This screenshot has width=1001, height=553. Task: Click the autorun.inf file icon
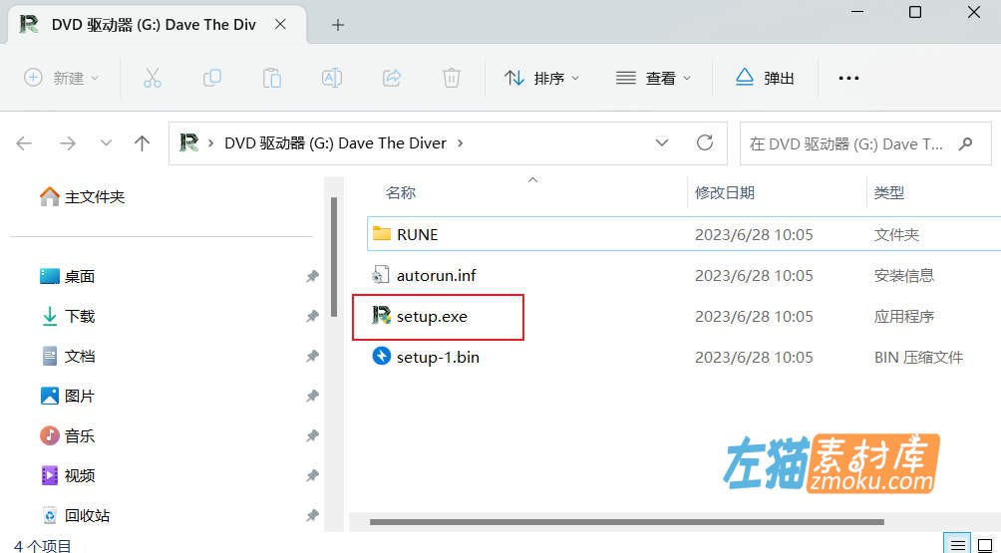click(381, 275)
